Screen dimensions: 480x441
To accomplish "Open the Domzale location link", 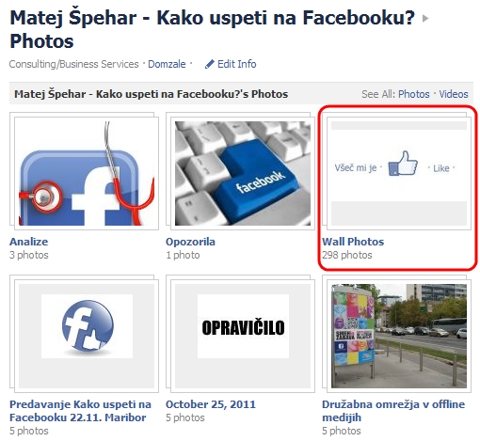I will pos(167,64).
